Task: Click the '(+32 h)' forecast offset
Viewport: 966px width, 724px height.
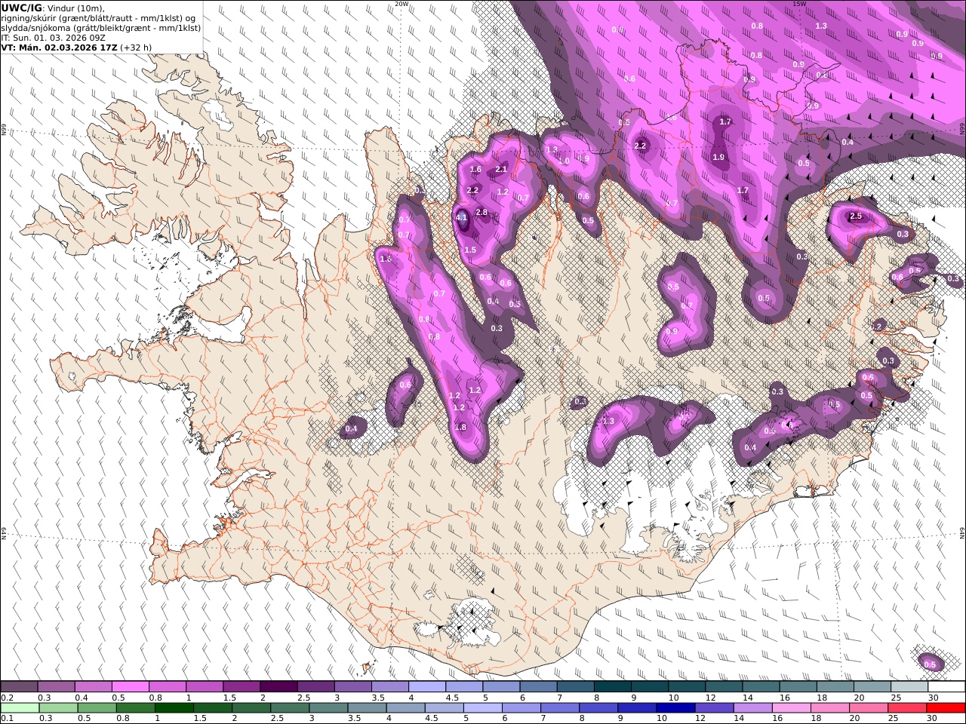Action: 136,47
